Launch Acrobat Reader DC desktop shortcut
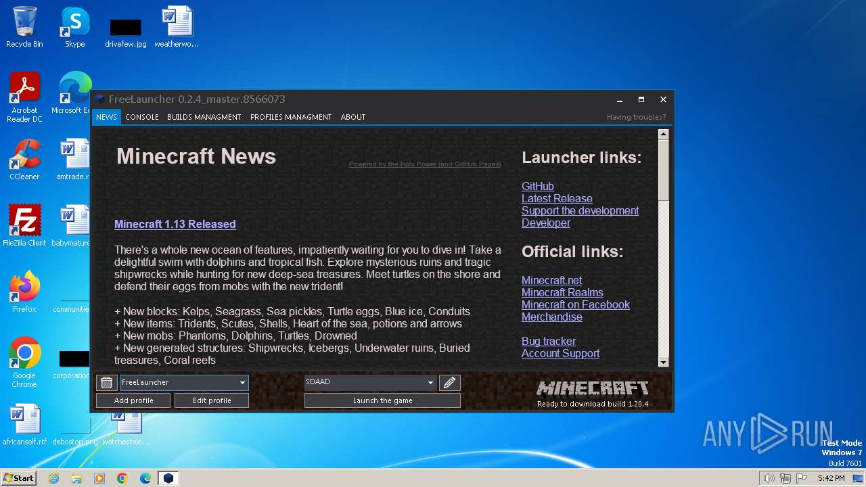 pyautogui.click(x=24, y=98)
